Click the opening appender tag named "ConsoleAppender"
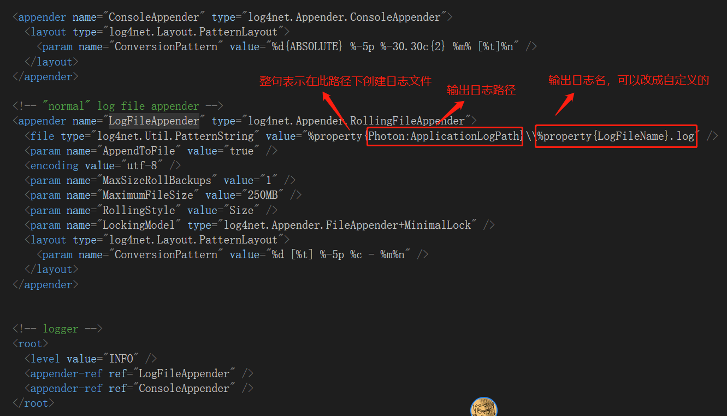This screenshot has height=416, width=727. pos(232,17)
